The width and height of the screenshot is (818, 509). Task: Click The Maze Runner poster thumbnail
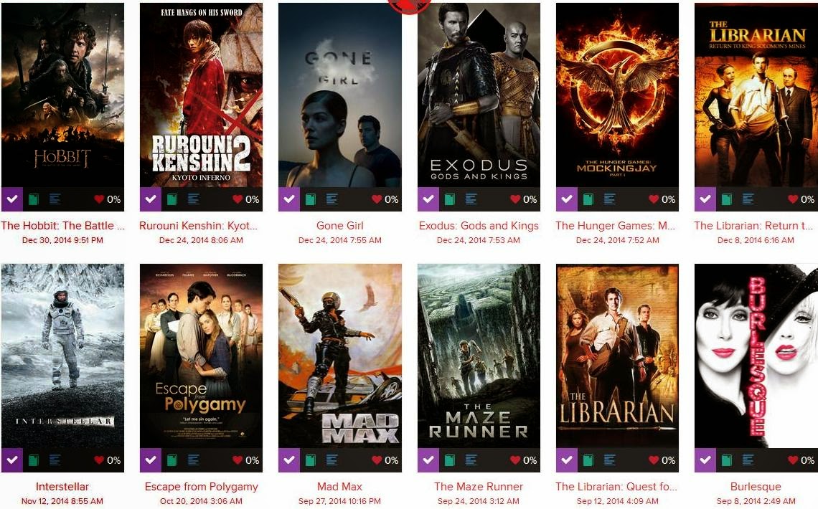[479, 356]
